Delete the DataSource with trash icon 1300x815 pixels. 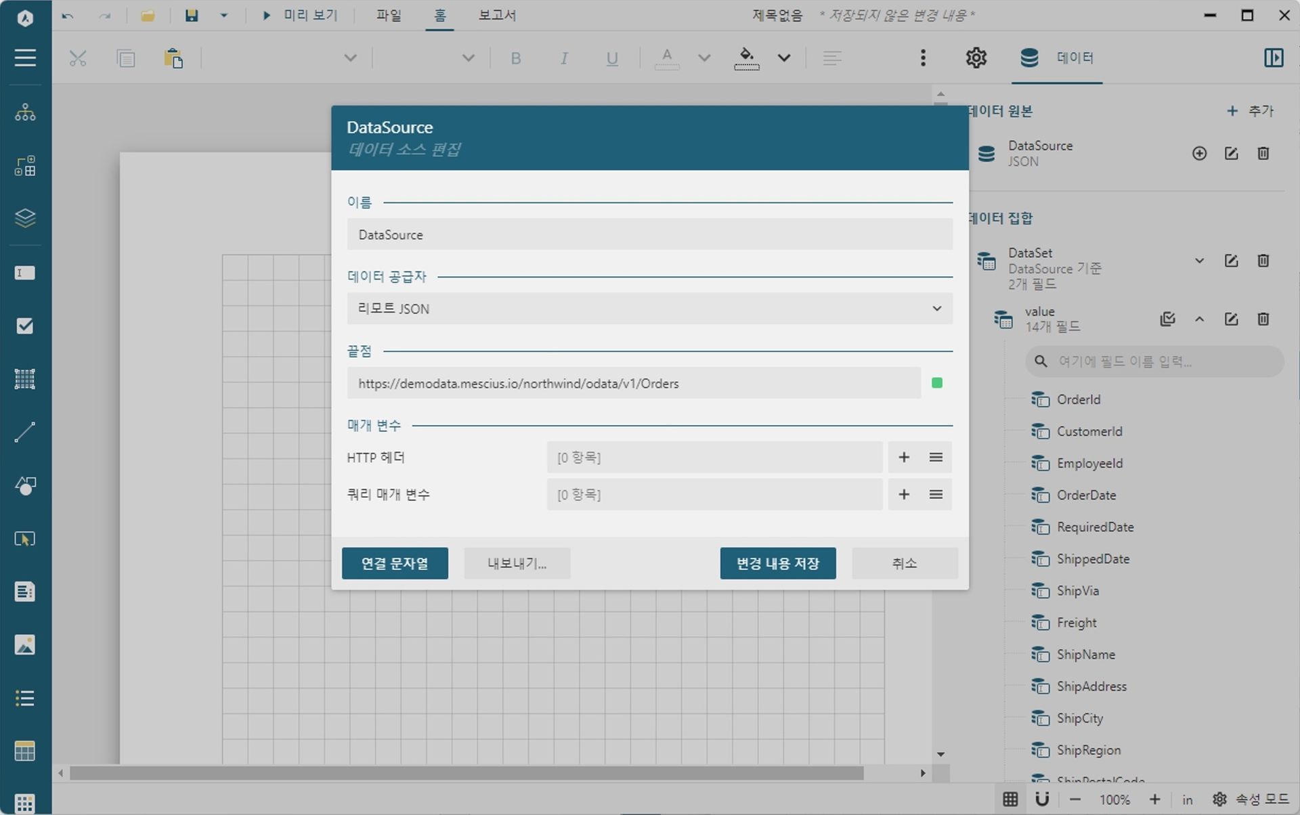pos(1263,154)
